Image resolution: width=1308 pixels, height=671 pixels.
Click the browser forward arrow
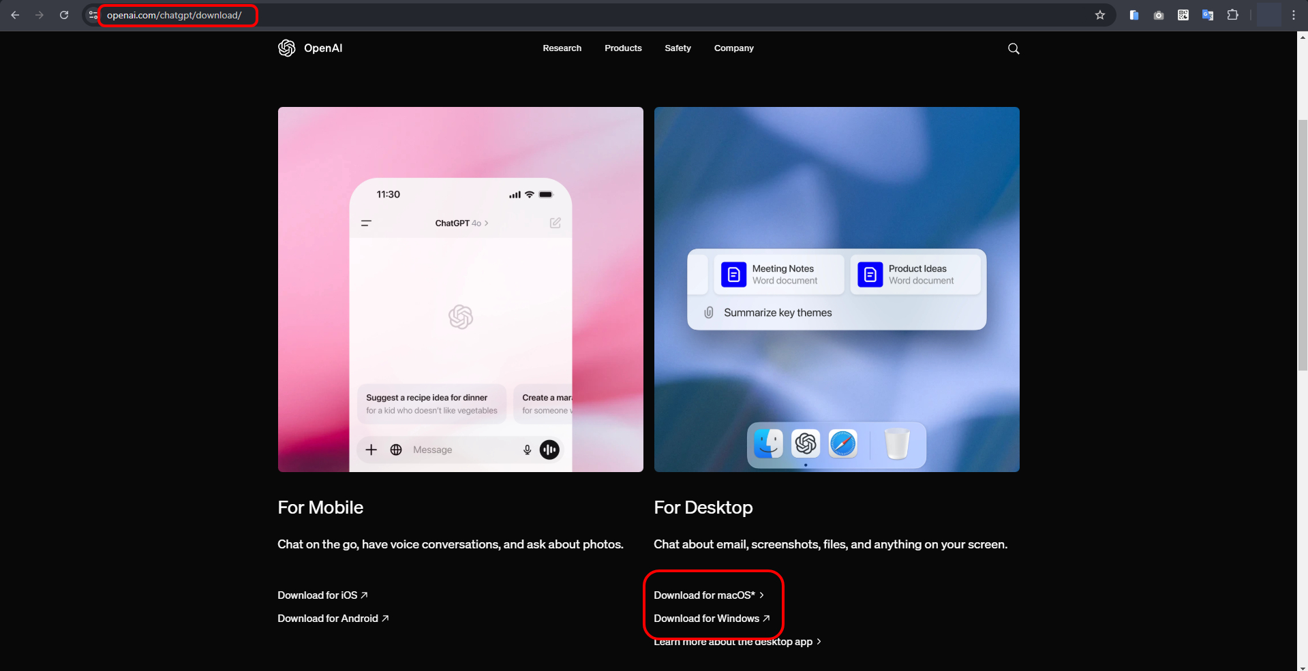click(x=40, y=15)
